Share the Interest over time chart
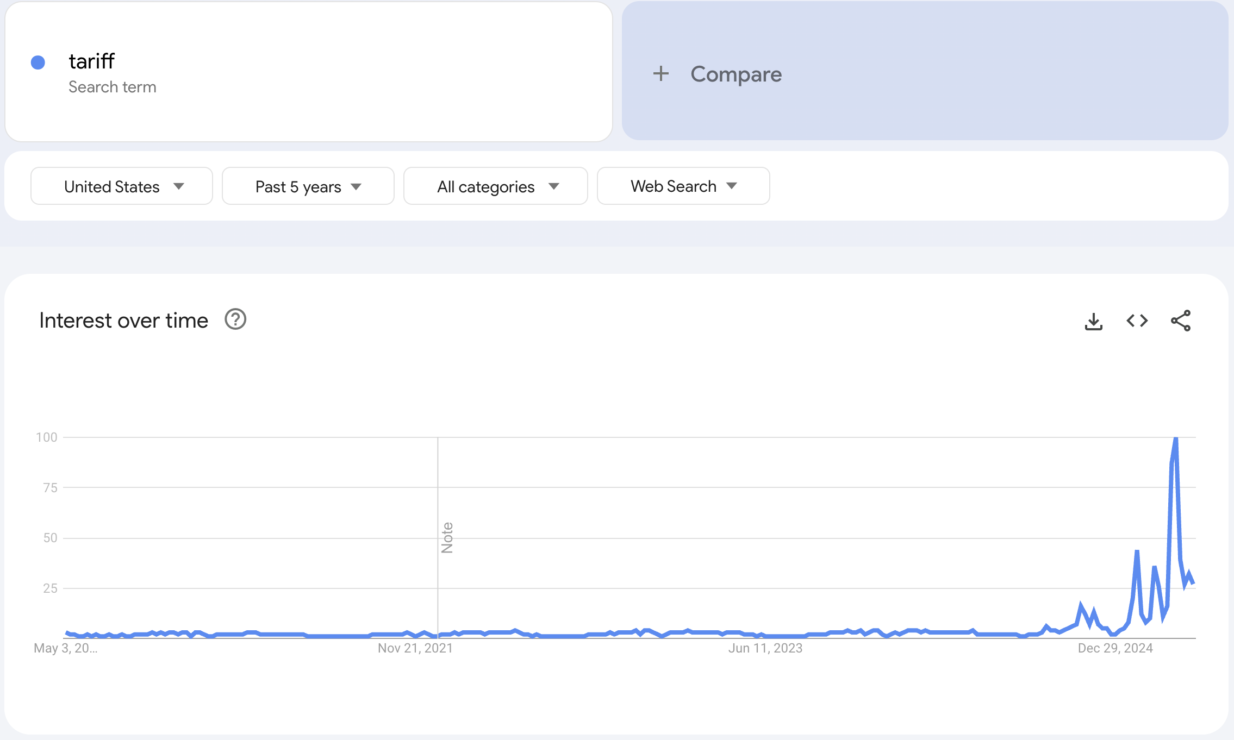Image resolution: width=1234 pixels, height=740 pixels. tap(1180, 321)
